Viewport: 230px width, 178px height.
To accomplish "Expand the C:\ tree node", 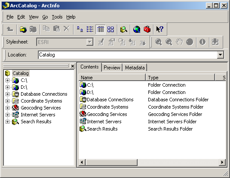I will [x=7, y=80].
